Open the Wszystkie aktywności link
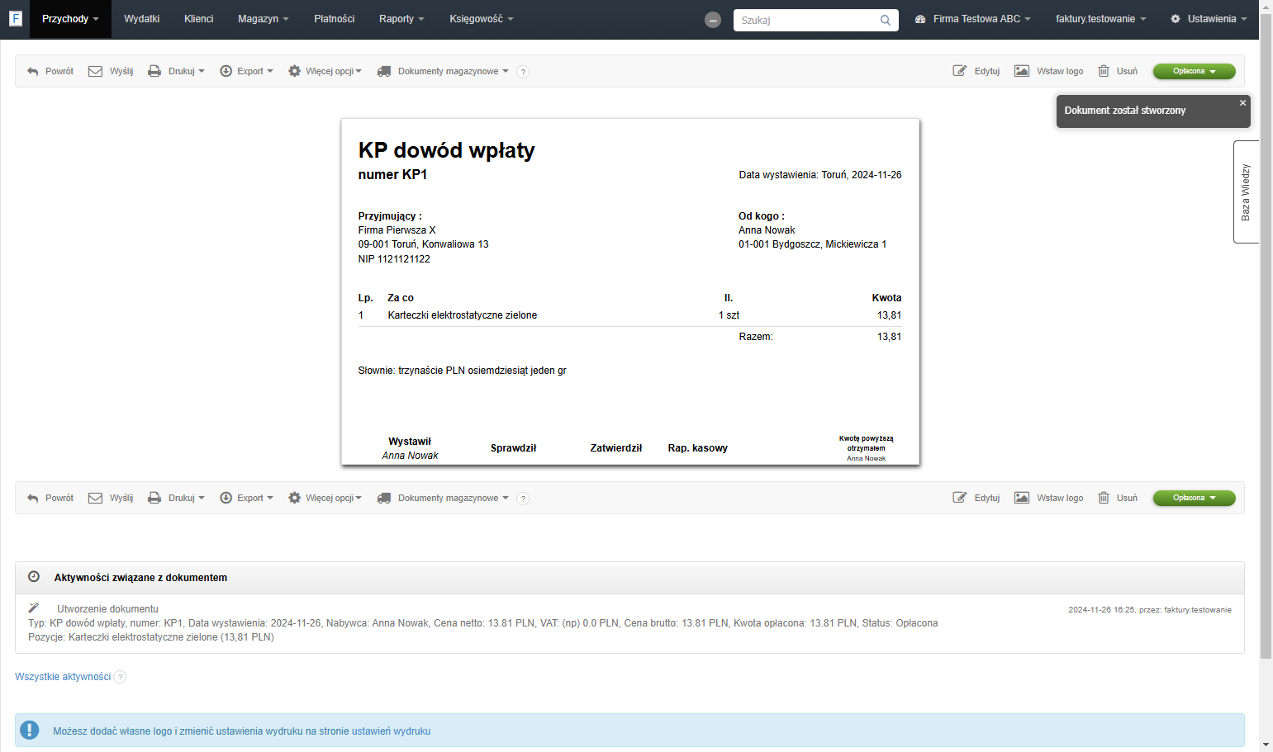Viewport: 1273px width, 752px height. tap(63, 677)
